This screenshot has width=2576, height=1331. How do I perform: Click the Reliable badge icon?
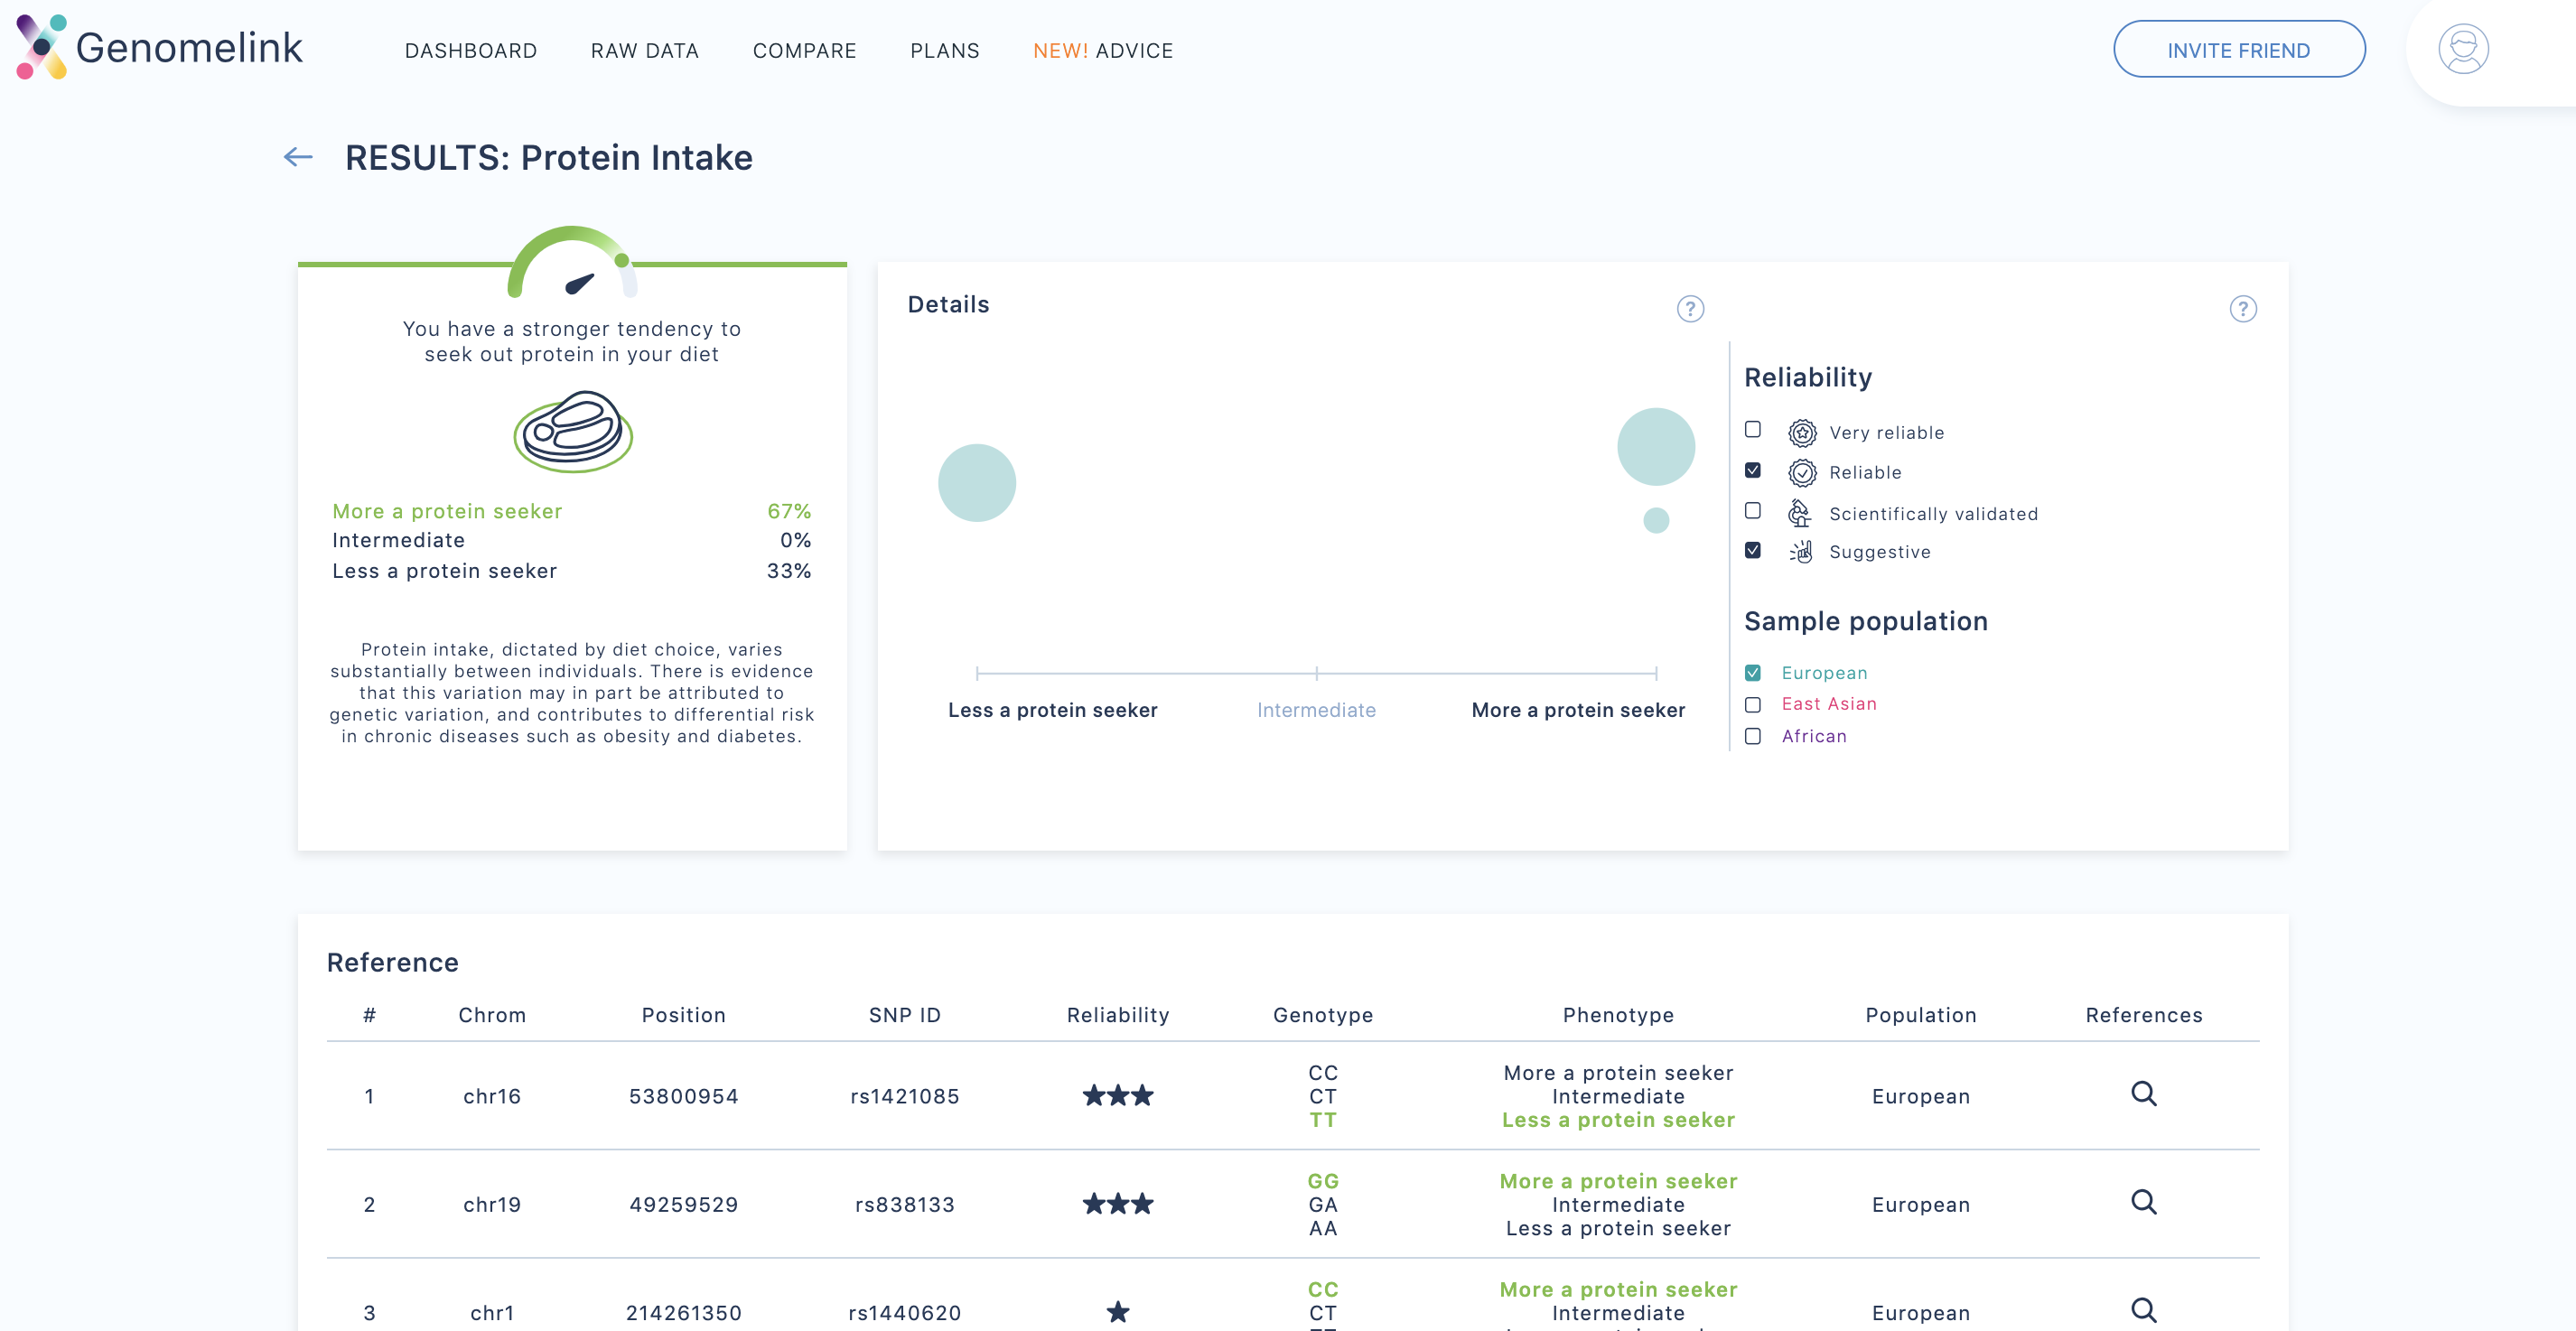pos(1802,472)
